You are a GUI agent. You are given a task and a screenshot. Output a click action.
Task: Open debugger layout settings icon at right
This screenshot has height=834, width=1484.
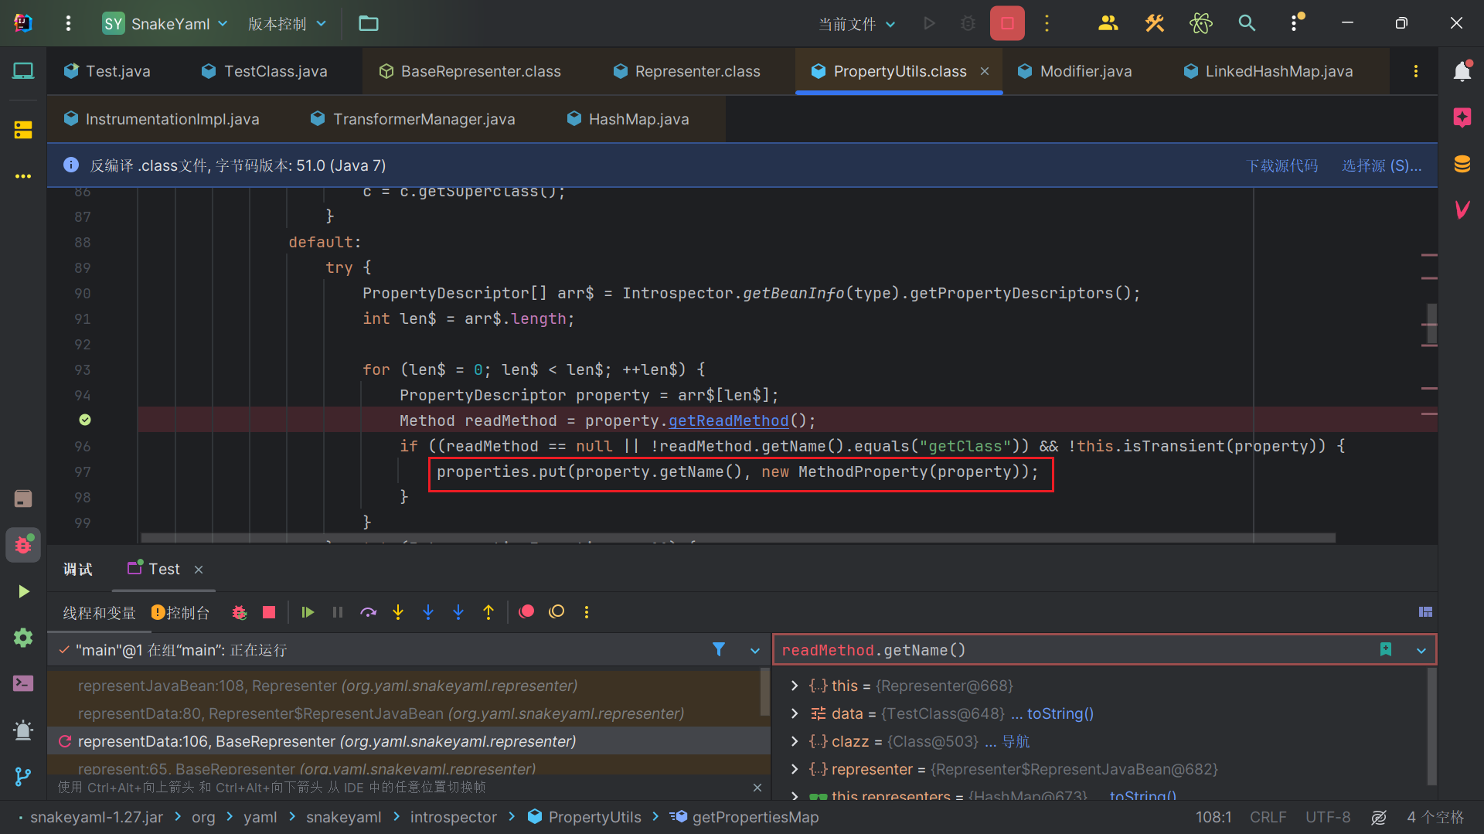[x=1425, y=612]
